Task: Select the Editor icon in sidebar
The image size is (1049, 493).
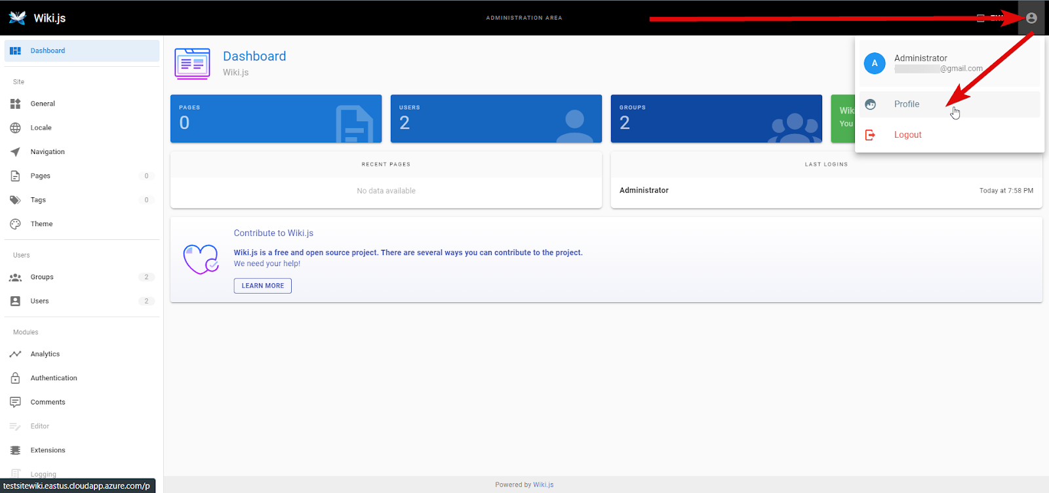Action: click(x=15, y=426)
